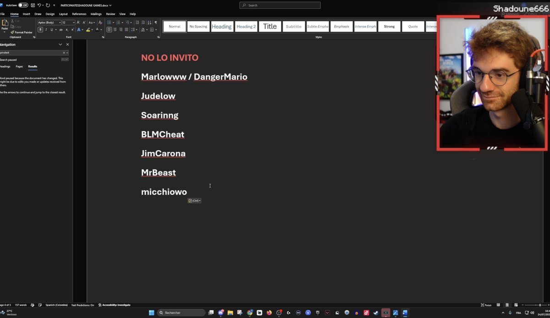The width and height of the screenshot is (550, 318).
Task: Switch to the Review tab
Action: [x=110, y=14]
